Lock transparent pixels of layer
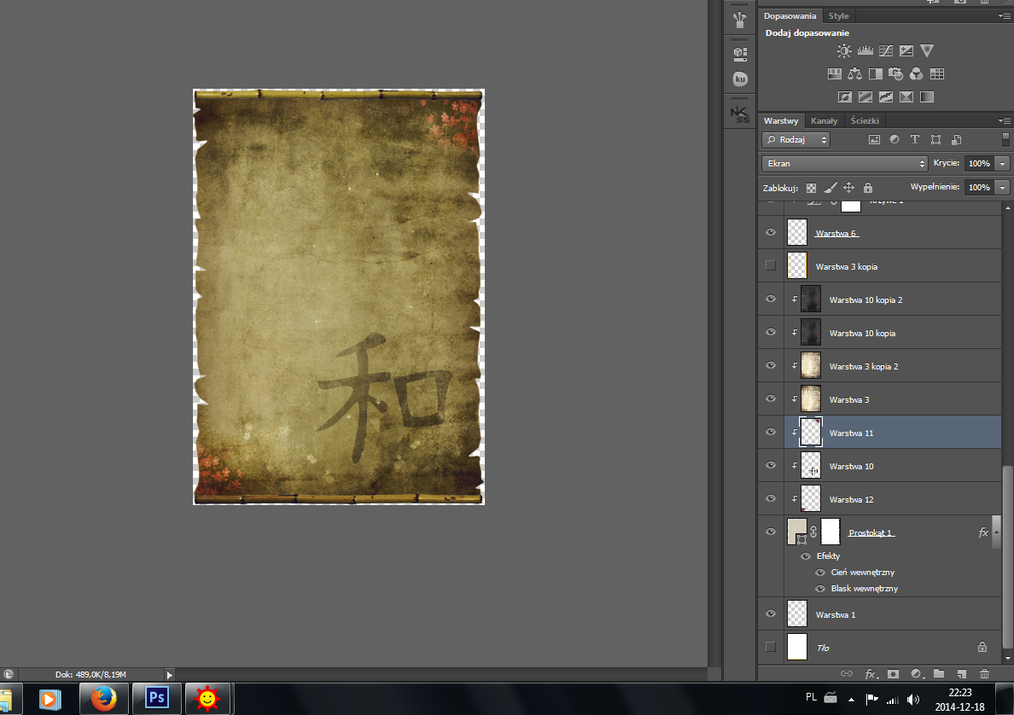 pos(811,188)
